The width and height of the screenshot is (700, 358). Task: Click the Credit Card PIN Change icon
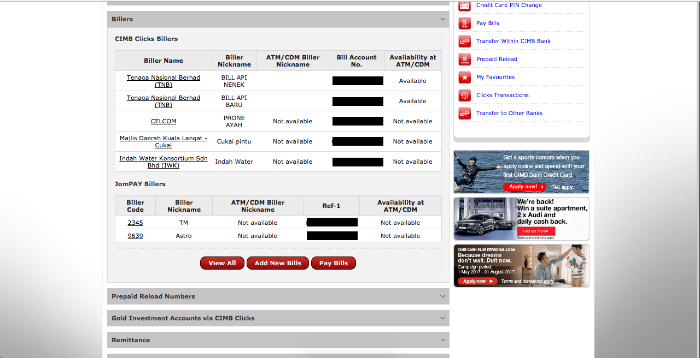[464, 5]
